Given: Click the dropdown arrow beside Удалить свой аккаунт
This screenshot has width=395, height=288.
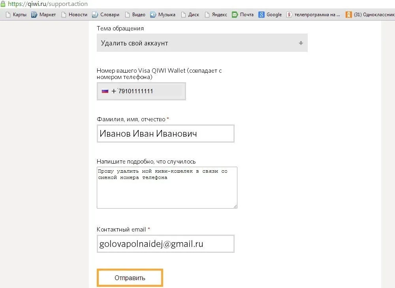Looking at the screenshot, I should pos(301,43).
